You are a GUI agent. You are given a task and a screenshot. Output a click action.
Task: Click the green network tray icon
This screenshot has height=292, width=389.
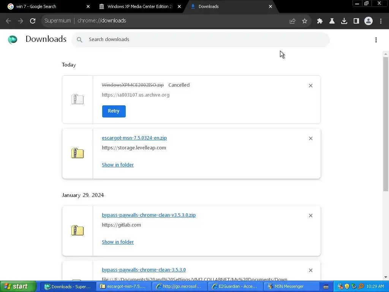pyautogui.click(x=354, y=287)
